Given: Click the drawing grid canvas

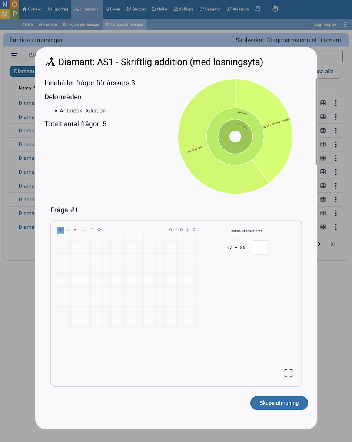Looking at the screenshot, I should 127,282.
